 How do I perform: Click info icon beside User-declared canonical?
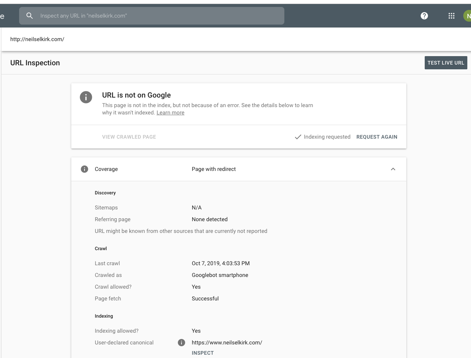[181, 343]
